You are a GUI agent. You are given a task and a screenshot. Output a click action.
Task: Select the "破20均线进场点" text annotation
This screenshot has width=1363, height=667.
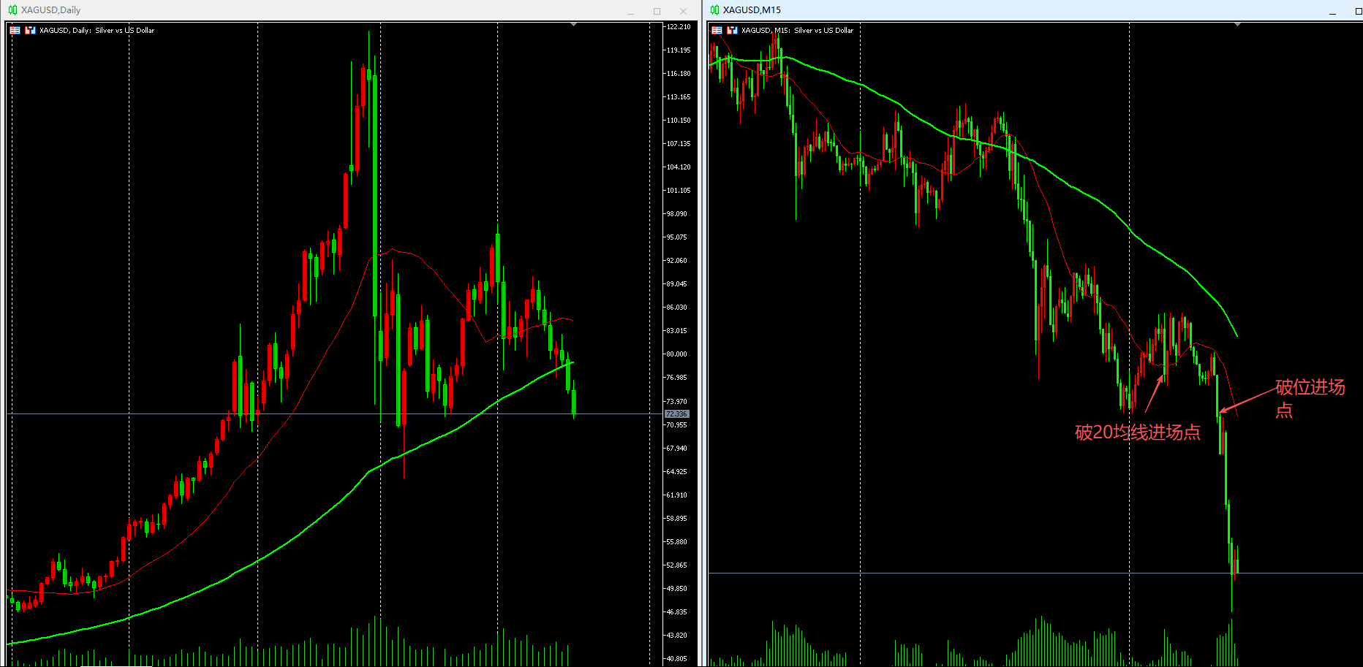[1137, 432]
